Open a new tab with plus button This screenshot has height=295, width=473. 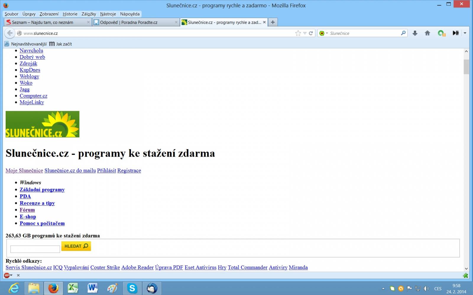tap(273, 22)
